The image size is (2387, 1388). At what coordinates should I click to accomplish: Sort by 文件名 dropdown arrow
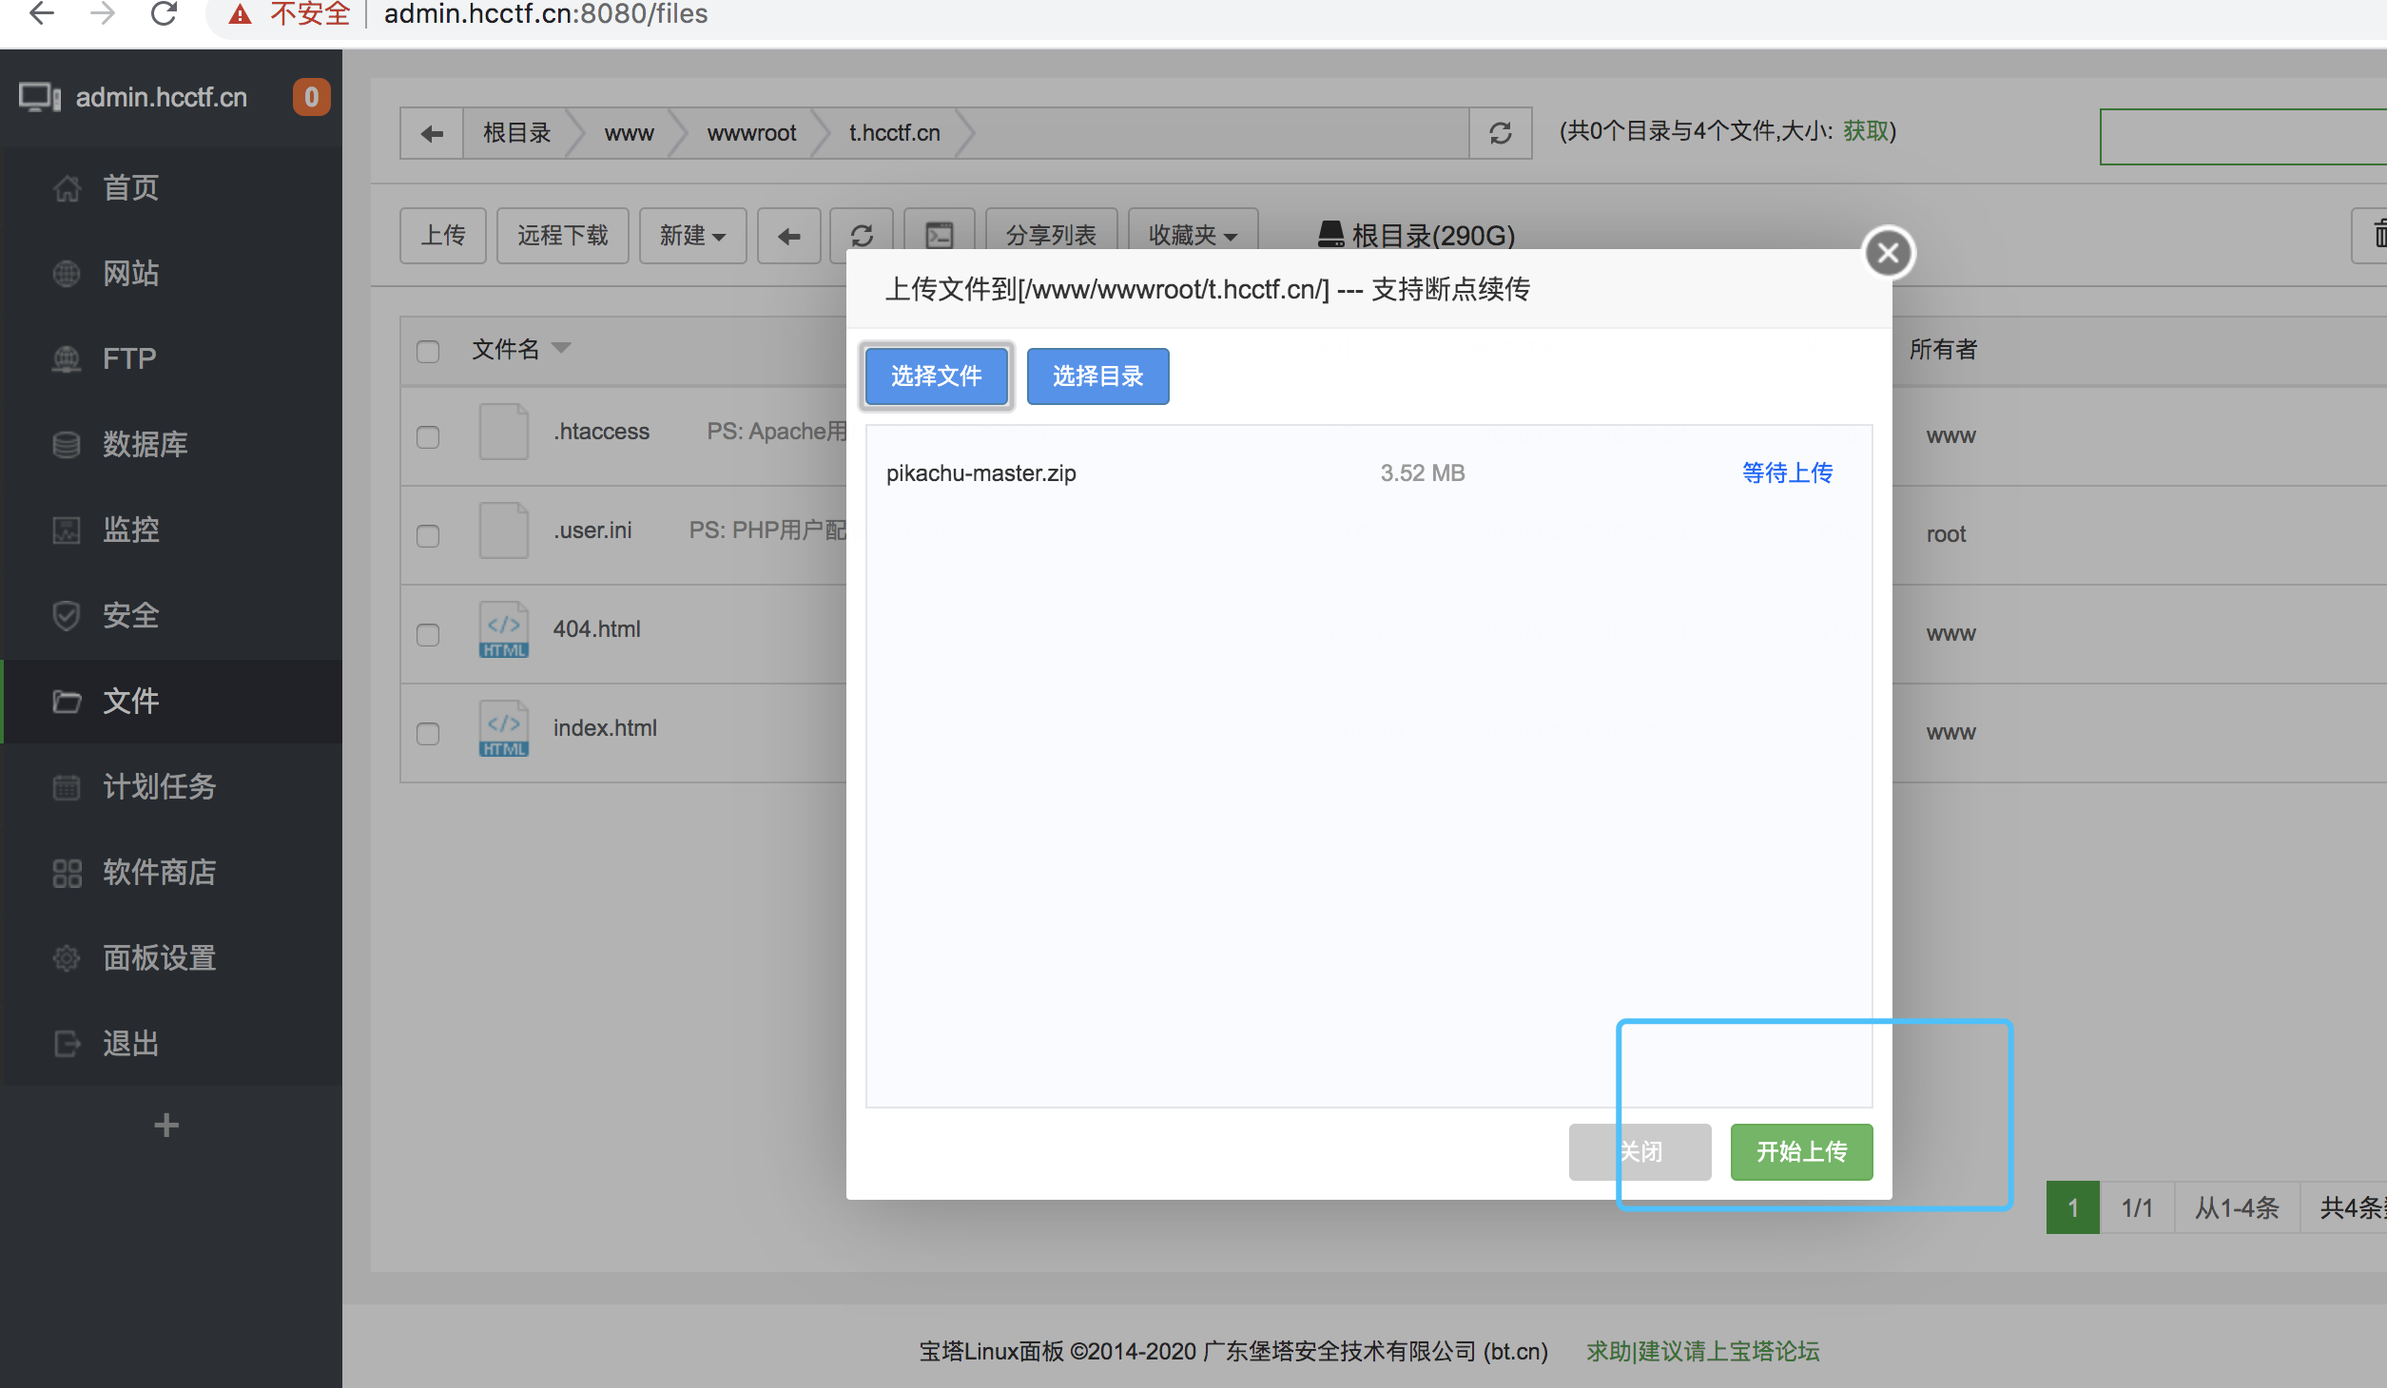[x=561, y=348]
